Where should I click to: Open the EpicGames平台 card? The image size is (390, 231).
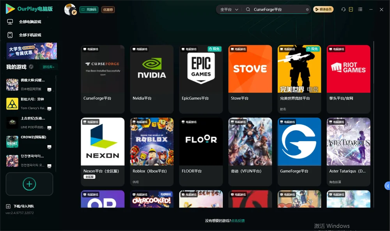pyautogui.click(x=201, y=79)
